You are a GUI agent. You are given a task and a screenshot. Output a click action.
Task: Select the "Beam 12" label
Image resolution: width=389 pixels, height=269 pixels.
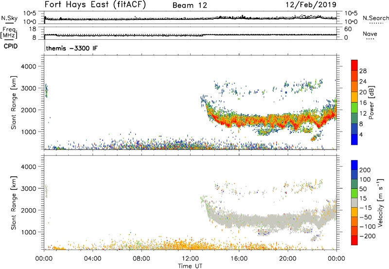point(190,5)
